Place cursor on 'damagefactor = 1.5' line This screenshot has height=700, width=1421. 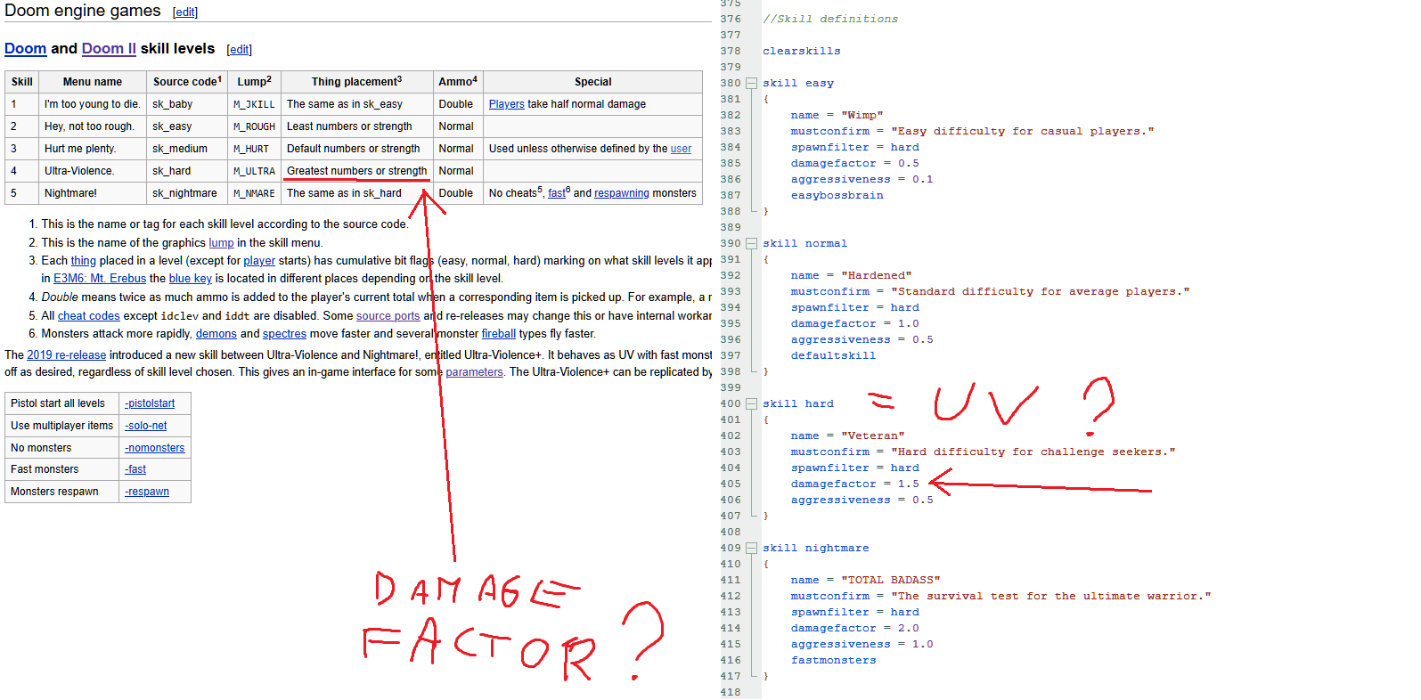click(x=854, y=484)
